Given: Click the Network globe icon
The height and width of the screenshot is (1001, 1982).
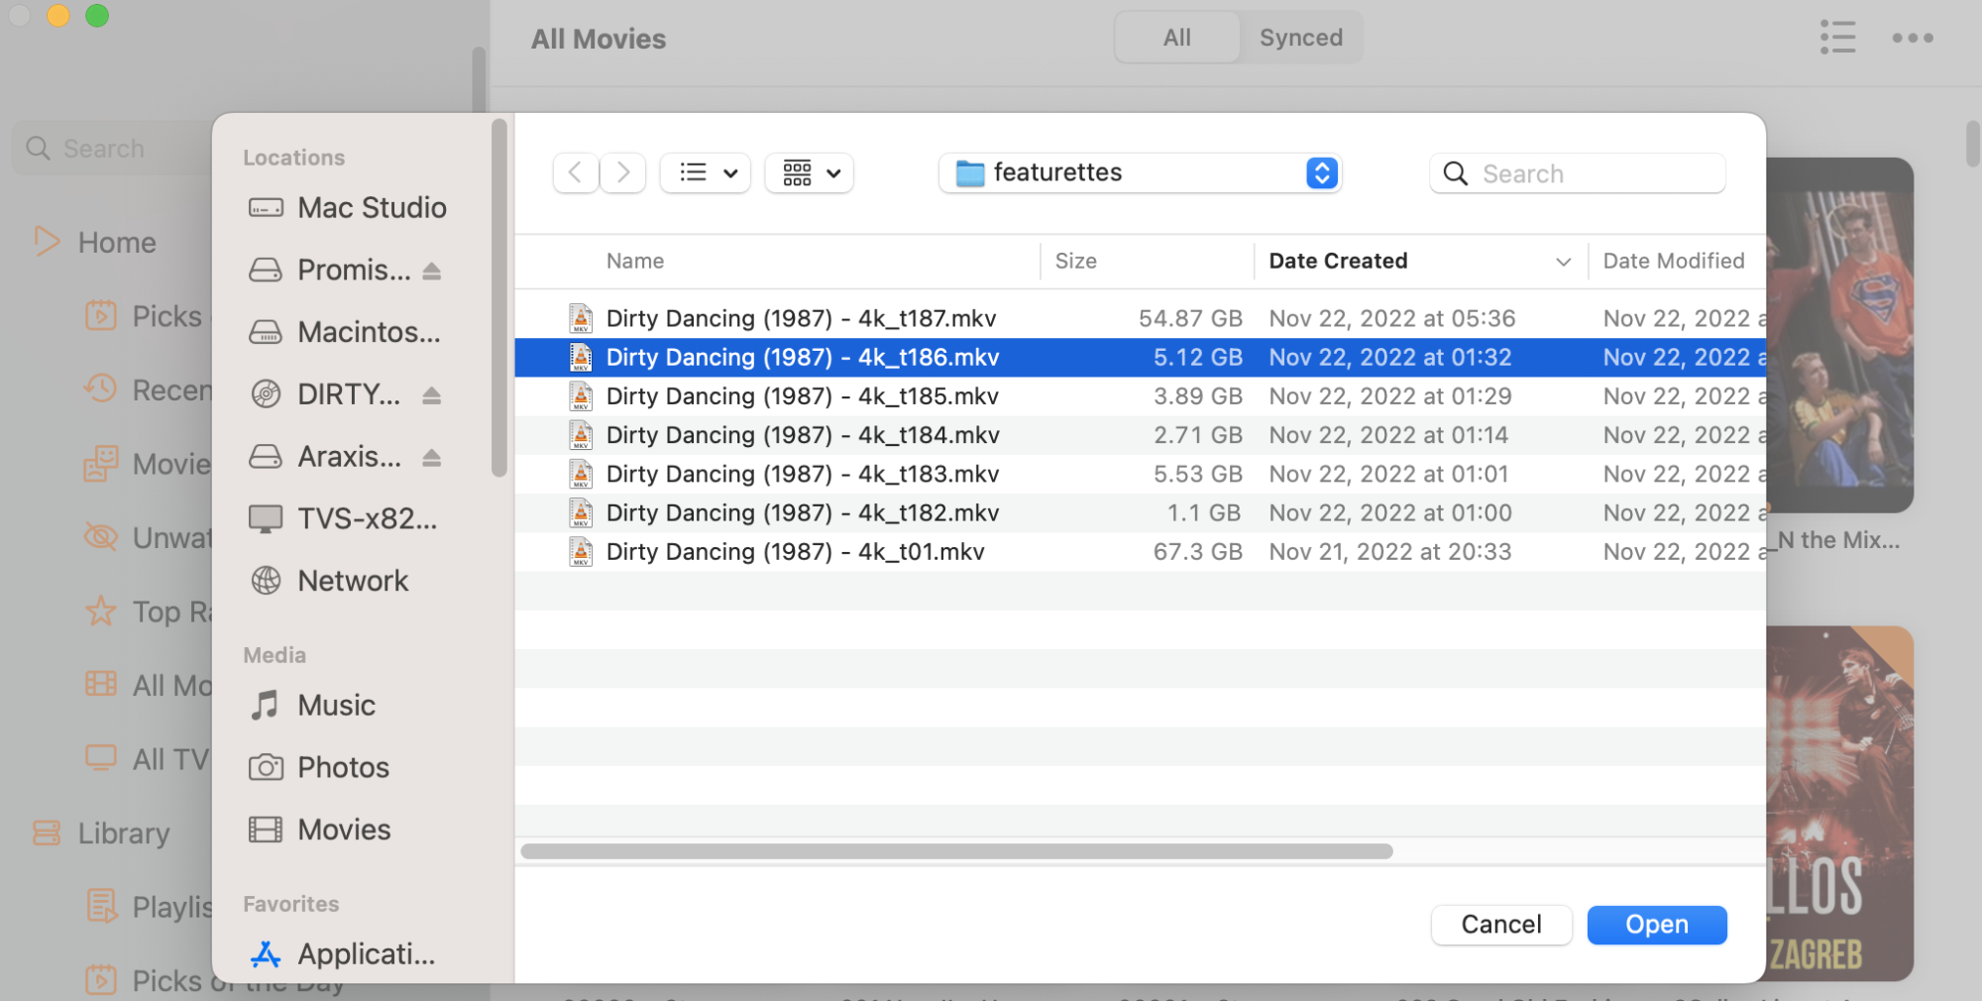Looking at the screenshot, I should [x=266, y=581].
